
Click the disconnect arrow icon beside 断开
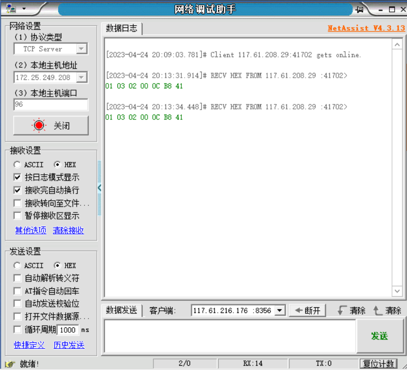[299, 310]
